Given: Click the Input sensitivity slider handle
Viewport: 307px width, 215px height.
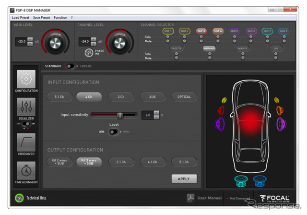Looking at the screenshot, I should [x=120, y=115].
